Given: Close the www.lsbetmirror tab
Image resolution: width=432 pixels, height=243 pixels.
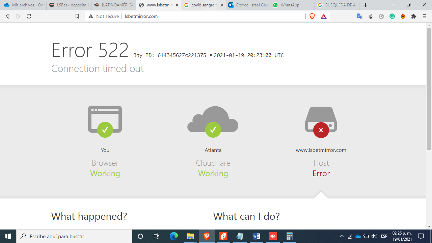Looking at the screenshot, I should pyautogui.click(x=177, y=5).
